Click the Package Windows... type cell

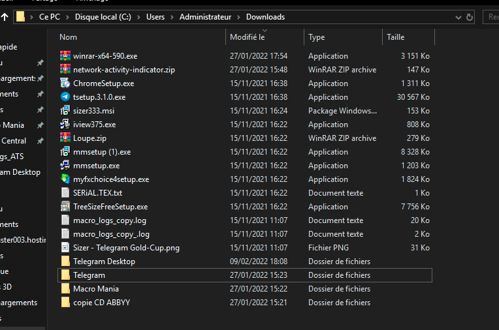(x=342, y=111)
